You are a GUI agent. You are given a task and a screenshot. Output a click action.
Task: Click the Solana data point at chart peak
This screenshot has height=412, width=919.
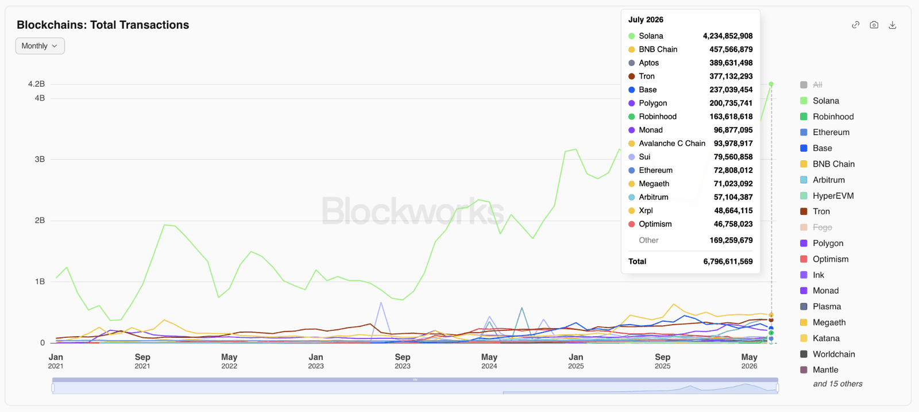(771, 84)
